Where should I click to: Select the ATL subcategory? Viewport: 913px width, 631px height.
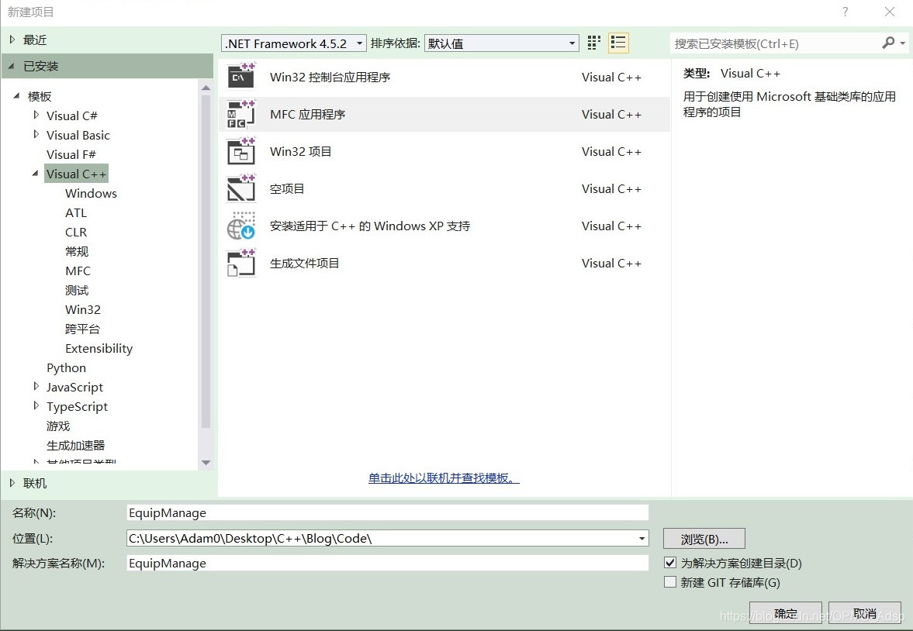pos(76,212)
